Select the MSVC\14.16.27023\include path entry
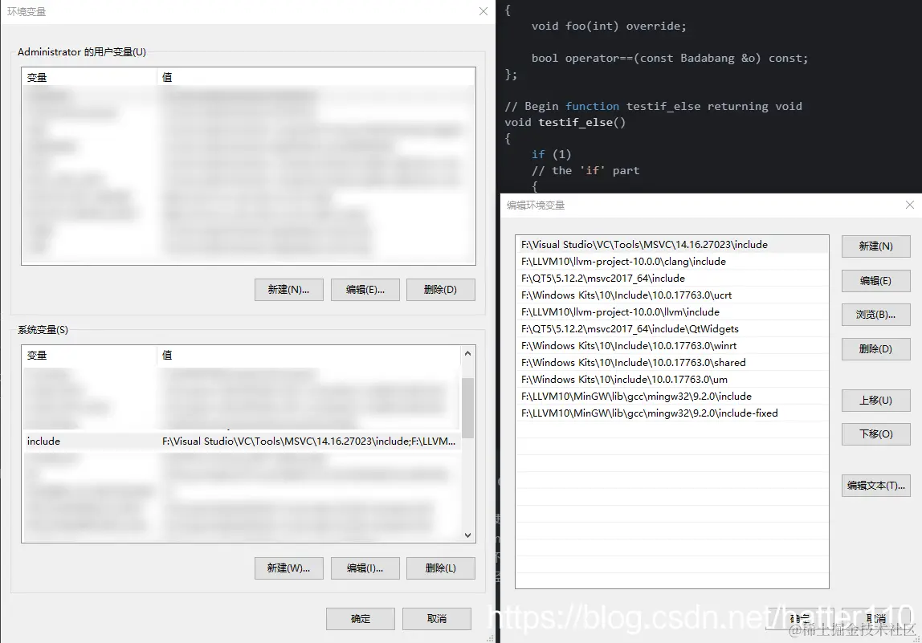 [672, 245]
